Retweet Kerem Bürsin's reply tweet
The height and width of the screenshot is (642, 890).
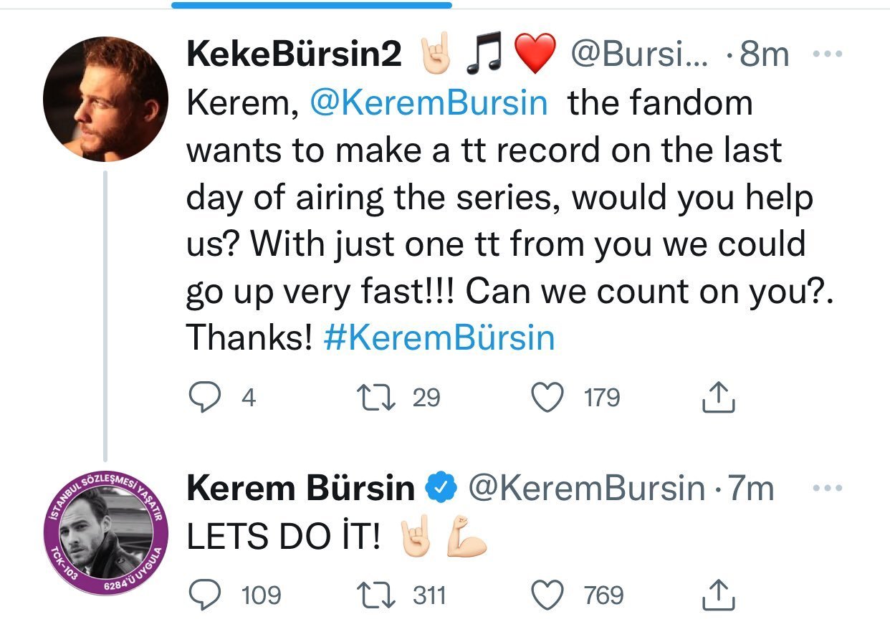point(374,595)
